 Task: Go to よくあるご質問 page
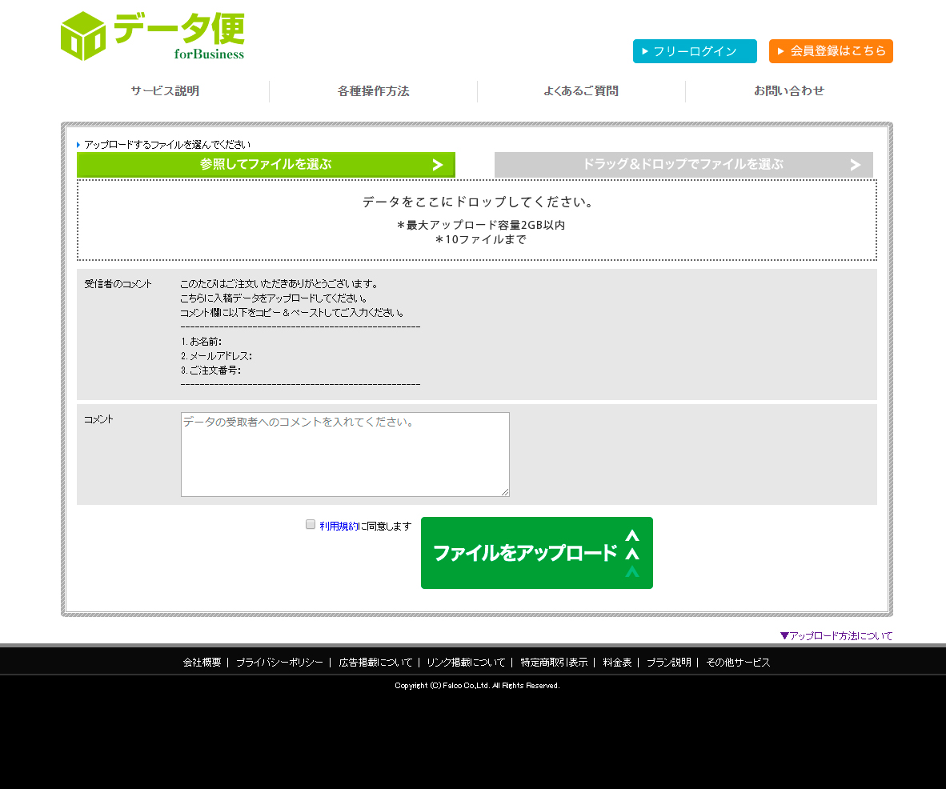click(x=581, y=91)
